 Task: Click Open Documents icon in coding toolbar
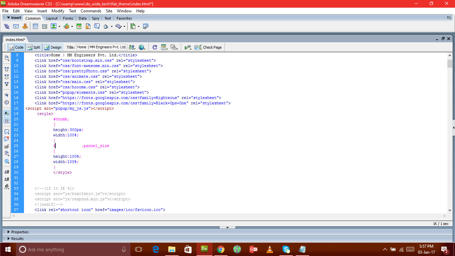coord(7,58)
